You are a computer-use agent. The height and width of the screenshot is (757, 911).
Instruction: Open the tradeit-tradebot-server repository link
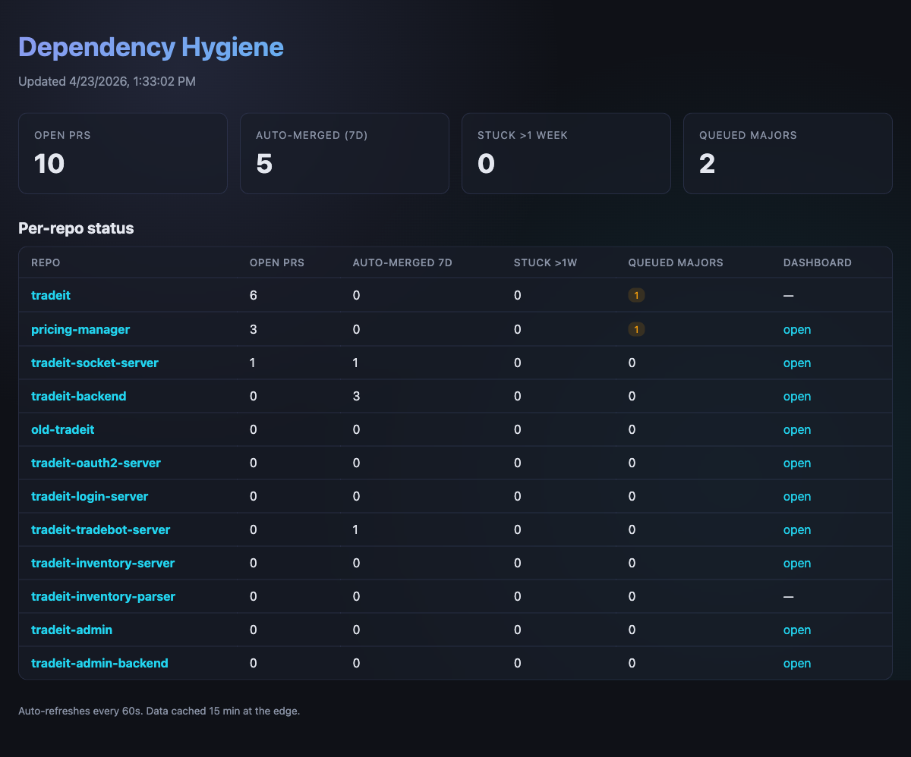[x=100, y=529]
